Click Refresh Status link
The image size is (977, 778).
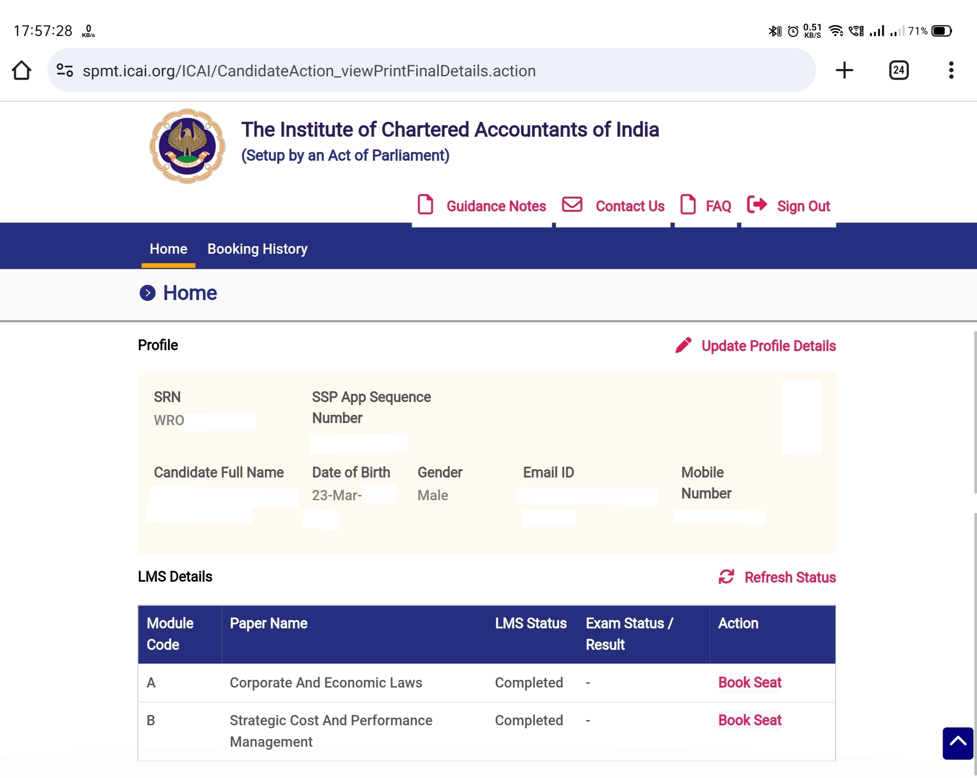(790, 577)
